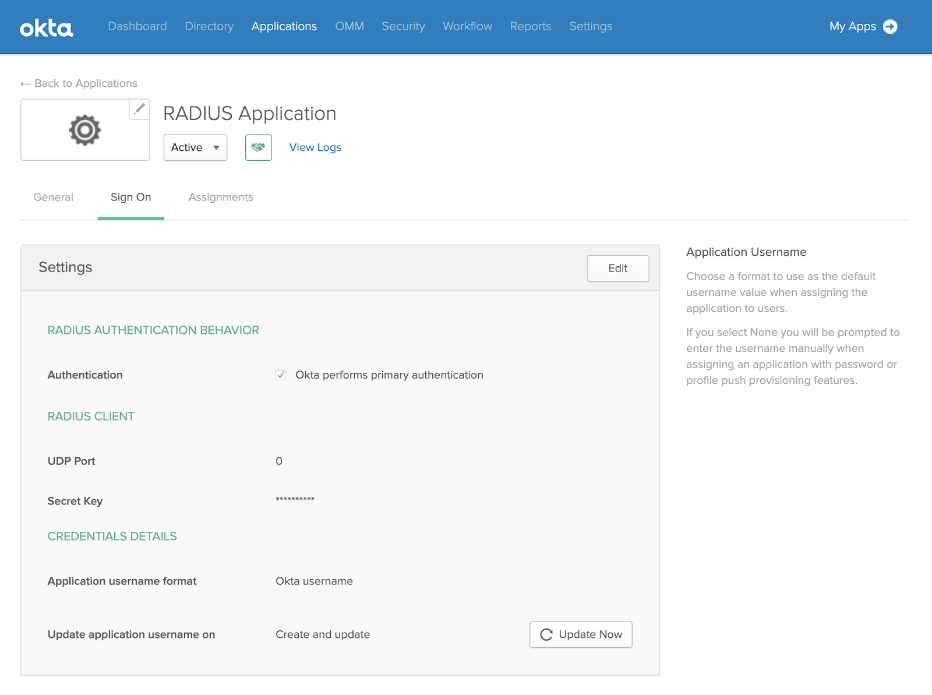Click Edit in the Settings panel

(x=617, y=268)
